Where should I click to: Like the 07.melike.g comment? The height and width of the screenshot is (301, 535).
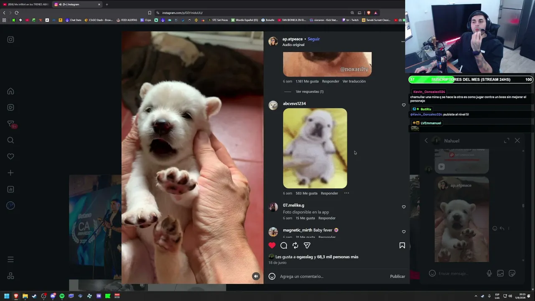tap(404, 207)
